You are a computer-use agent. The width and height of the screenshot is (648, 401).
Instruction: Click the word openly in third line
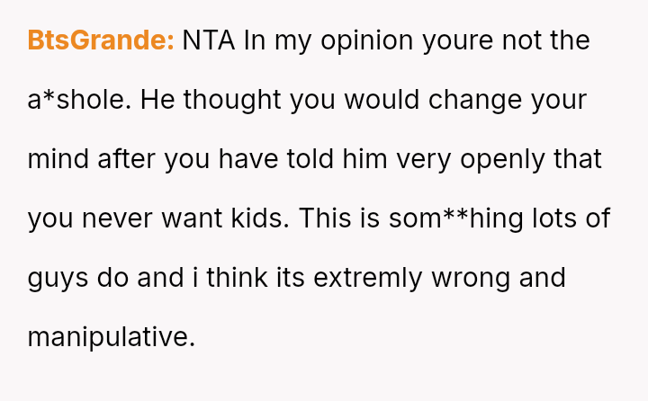(x=502, y=160)
